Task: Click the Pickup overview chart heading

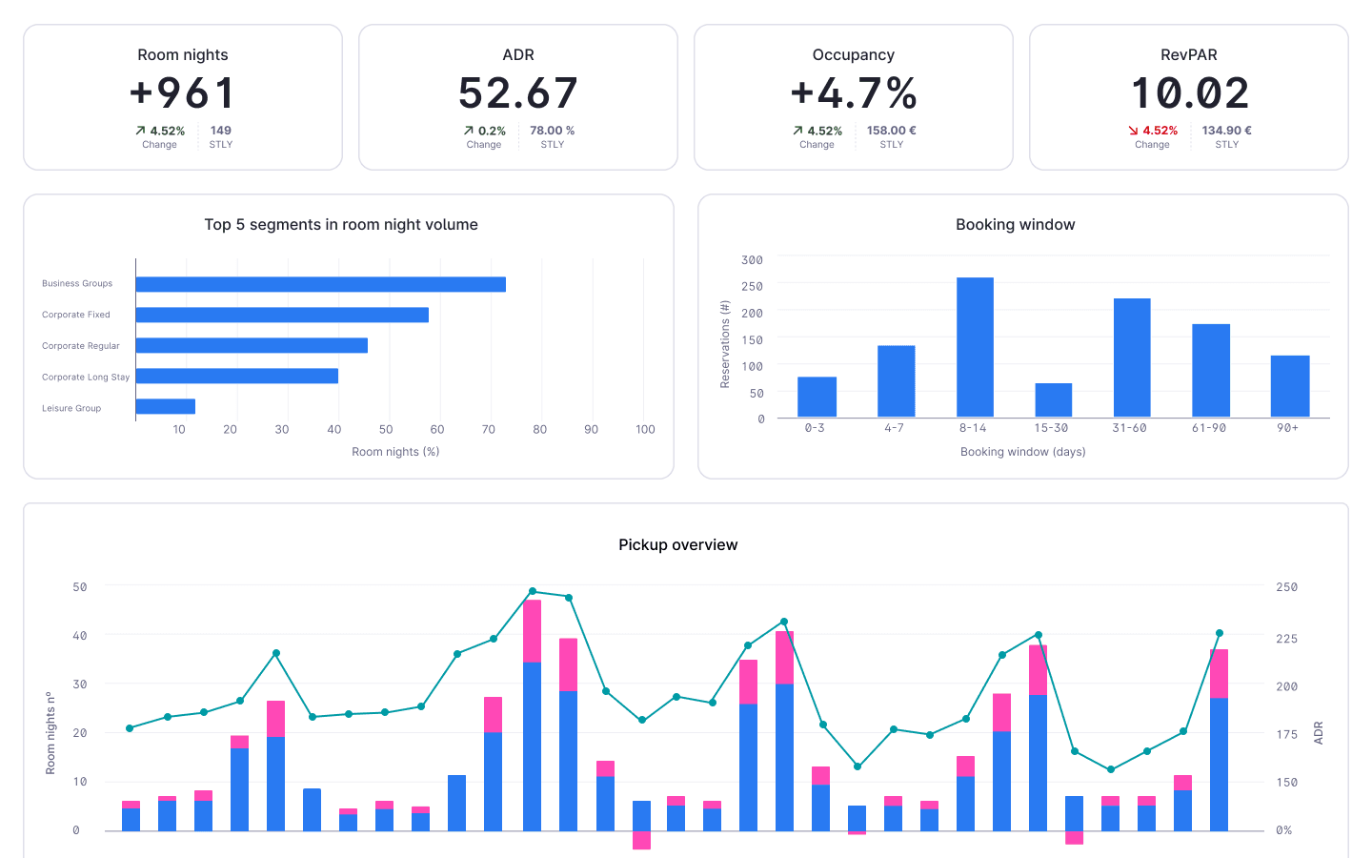Action: coord(678,545)
